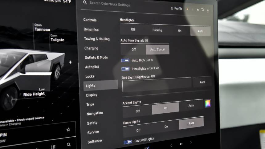Tap Open Tonneau button
The image size is (265, 149).
(42, 27)
